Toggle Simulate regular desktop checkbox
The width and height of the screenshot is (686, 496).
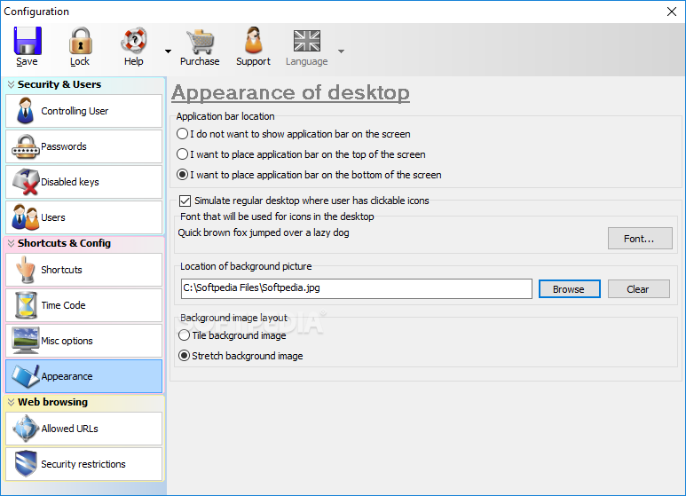tap(185, 201)
